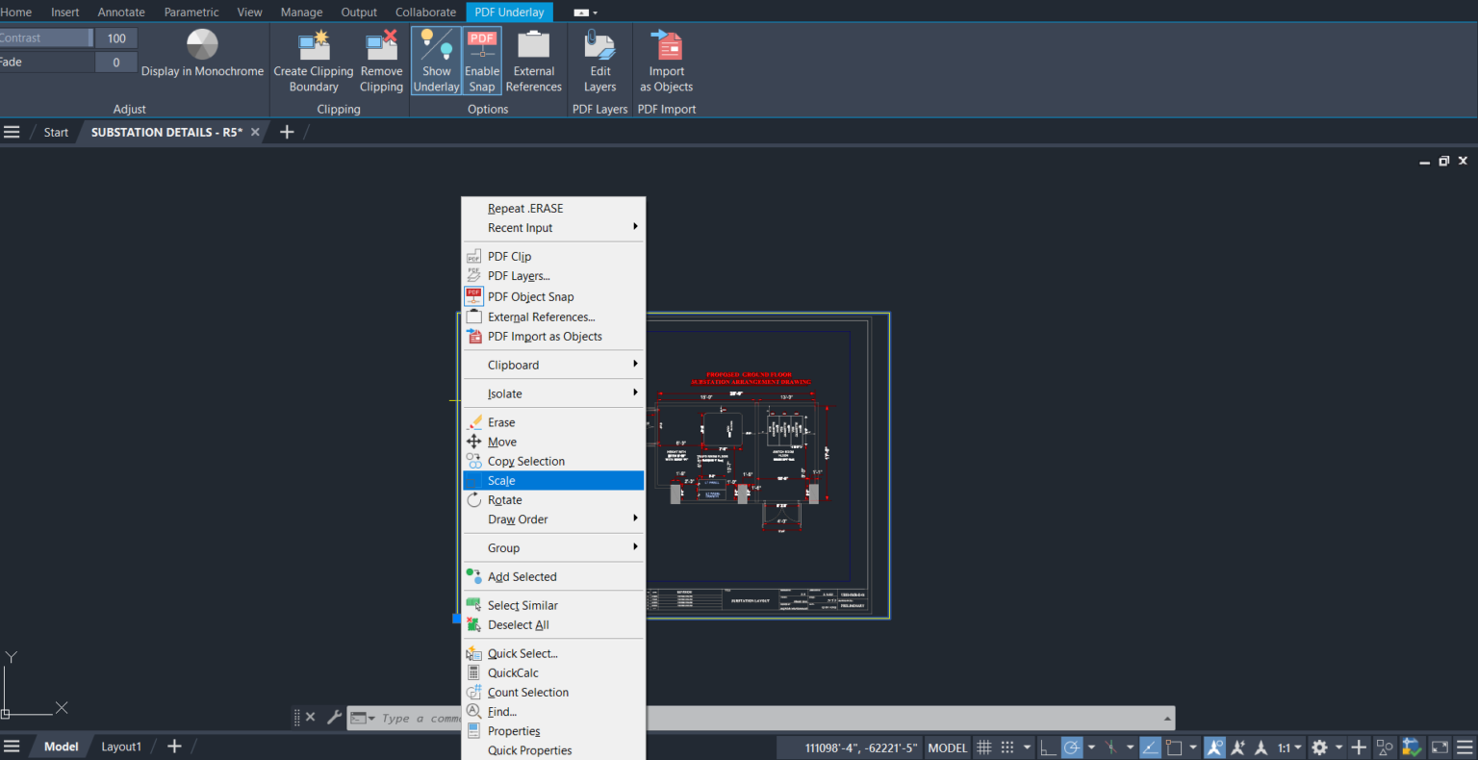Switch to the Annotate ribbon tab
The image size is (1478, 760).
pyautogui.click(x=121, y=12)
